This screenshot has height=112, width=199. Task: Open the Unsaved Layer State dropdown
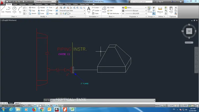tap(72, 11)
